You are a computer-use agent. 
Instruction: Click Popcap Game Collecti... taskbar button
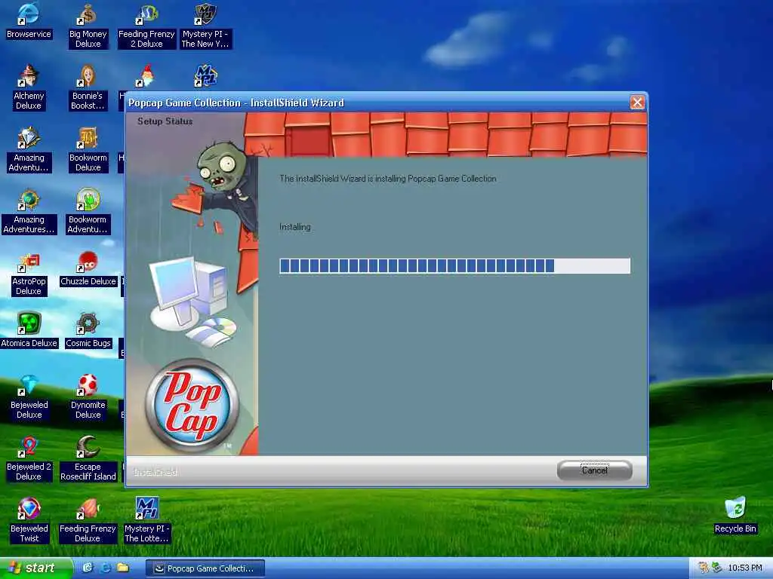click(205, 568)
